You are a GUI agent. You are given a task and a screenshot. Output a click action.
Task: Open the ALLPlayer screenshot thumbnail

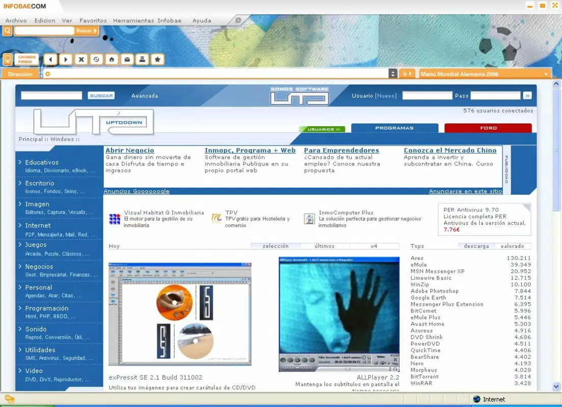(339, 314)
